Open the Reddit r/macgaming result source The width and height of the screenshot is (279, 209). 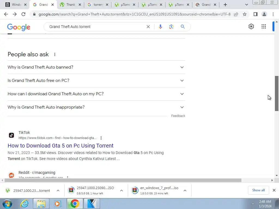tap(37, 173)
